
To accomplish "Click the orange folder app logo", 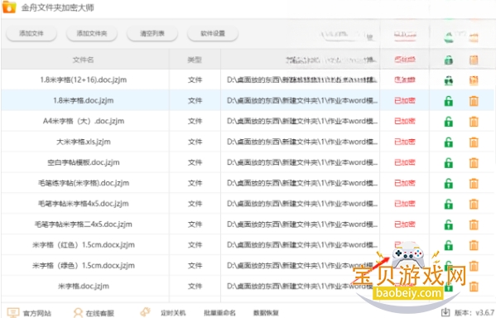I will click(9, 7).
